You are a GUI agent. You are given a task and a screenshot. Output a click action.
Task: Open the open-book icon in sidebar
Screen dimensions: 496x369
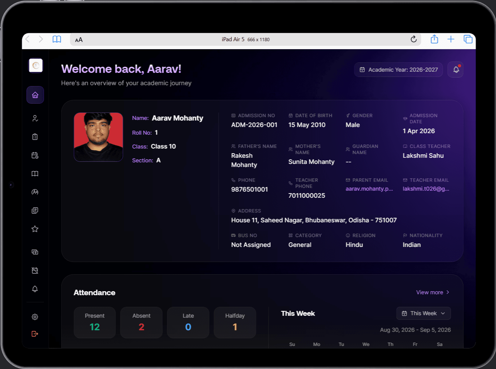point(35,174)
